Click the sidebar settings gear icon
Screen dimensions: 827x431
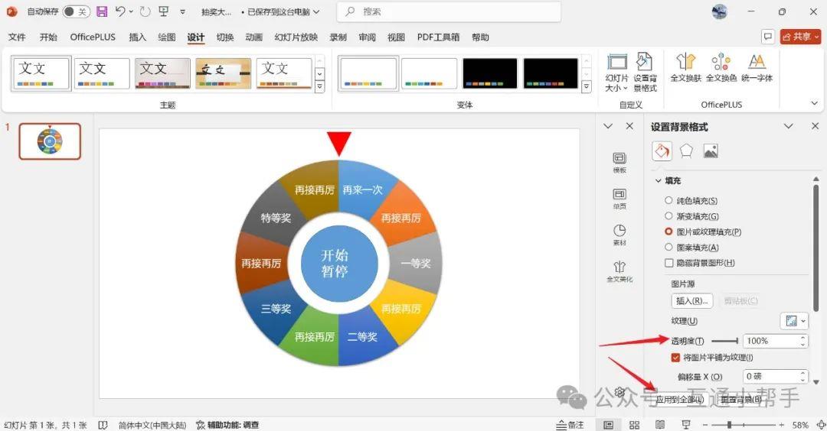tap(619, 393)
